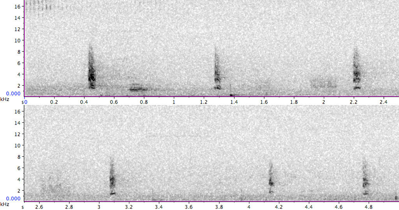Click the 16 kHz label on lower spectrogram
The width and height of the screenshot is (399, 210).
pyautogui.click(x=18, y=111)
